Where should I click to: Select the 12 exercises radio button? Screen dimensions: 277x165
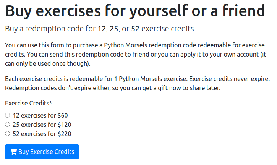(7, 115)
